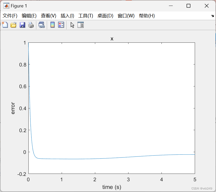Open a file with the folder icon
The image size is (216, 192).
14,25
